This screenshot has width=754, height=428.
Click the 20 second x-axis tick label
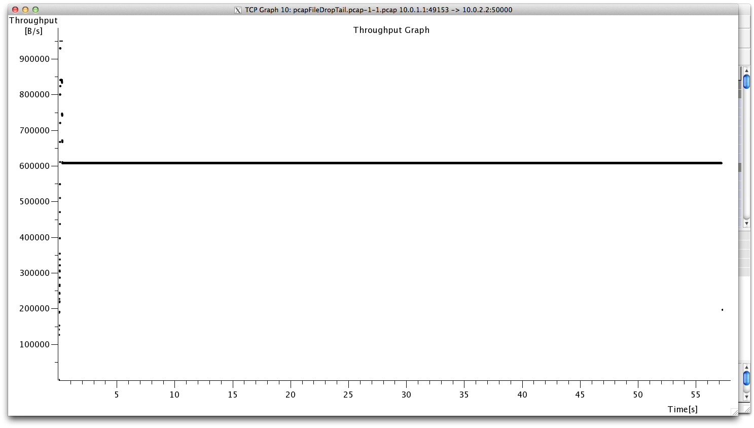[x=291, y=395]
